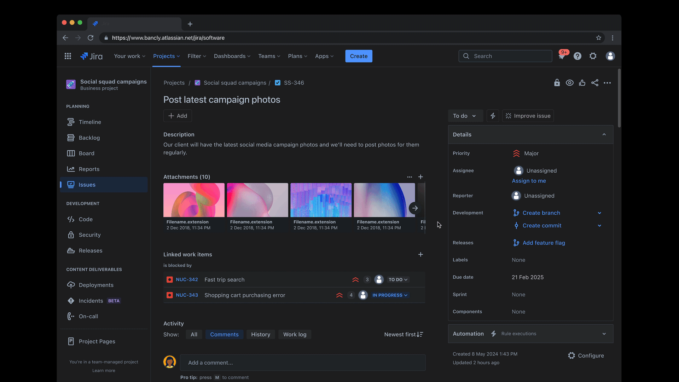Click the NUC-342 assignee avatar
This screenshot has height=382, width=679.
click(x=379, y=279)
